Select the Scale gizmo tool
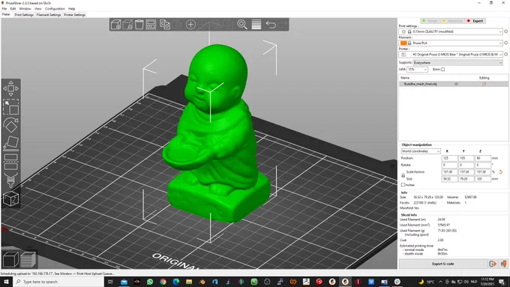This screenshot has width=510, height=287. [10, 107]
